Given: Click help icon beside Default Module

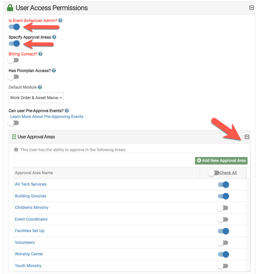Looking at the screenshot, I should (40, 88).
